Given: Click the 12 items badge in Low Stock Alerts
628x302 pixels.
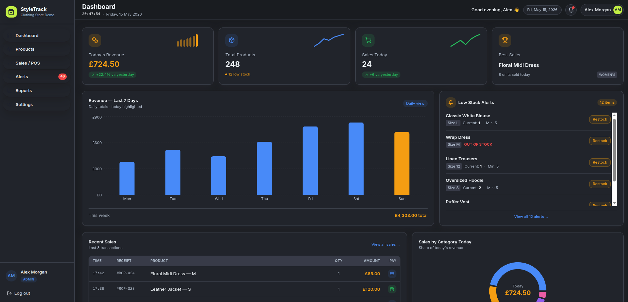Looking at the screenshot, I should pos(607,103).
